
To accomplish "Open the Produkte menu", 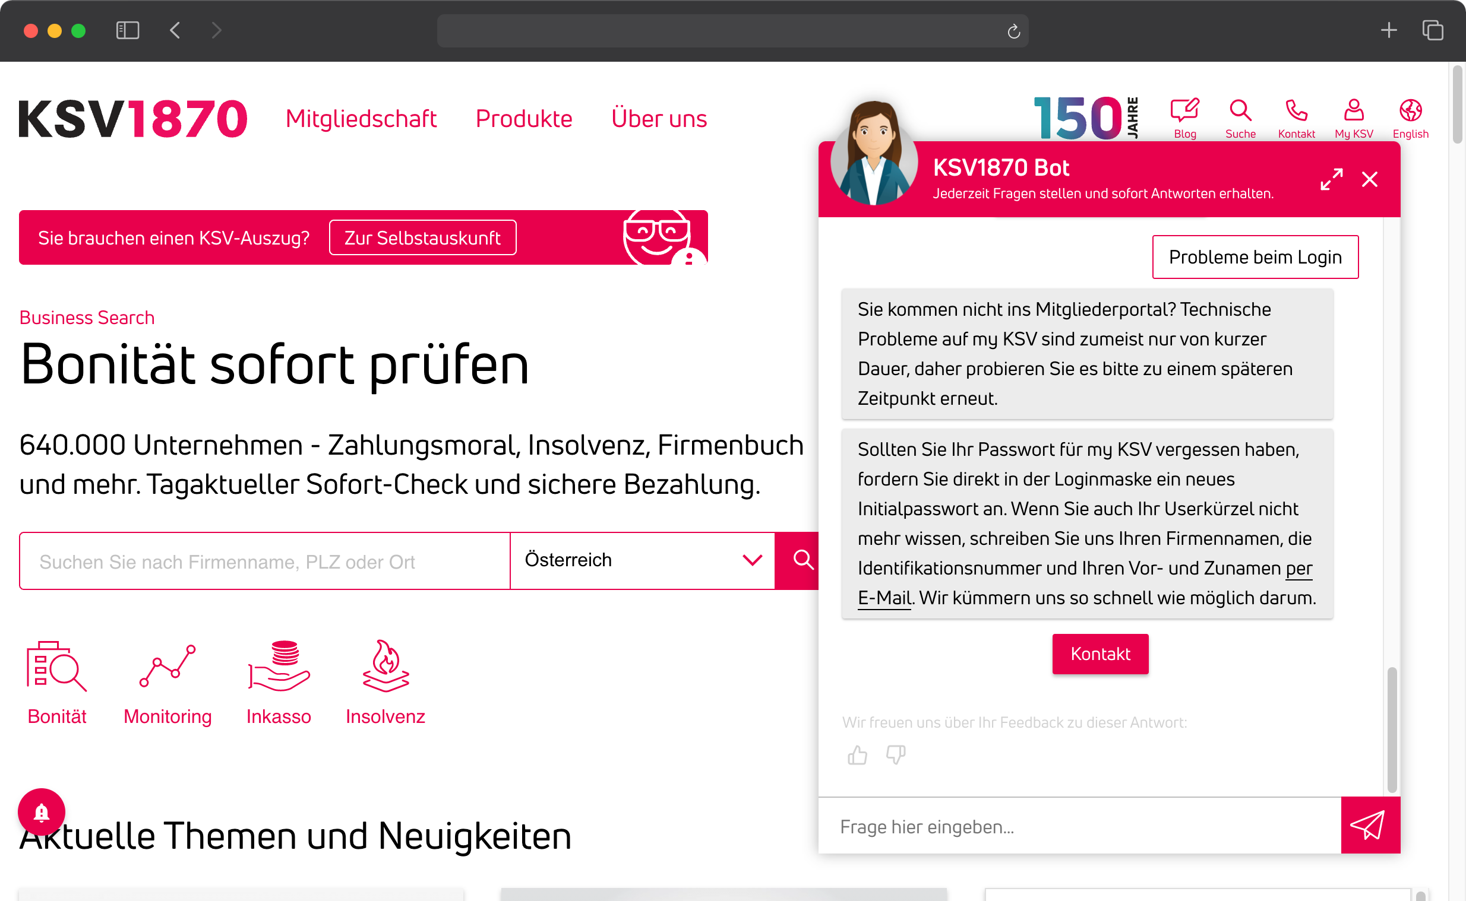I will (523, 119).
